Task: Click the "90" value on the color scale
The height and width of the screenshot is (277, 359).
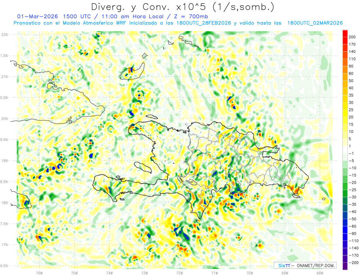Action: 351,66
